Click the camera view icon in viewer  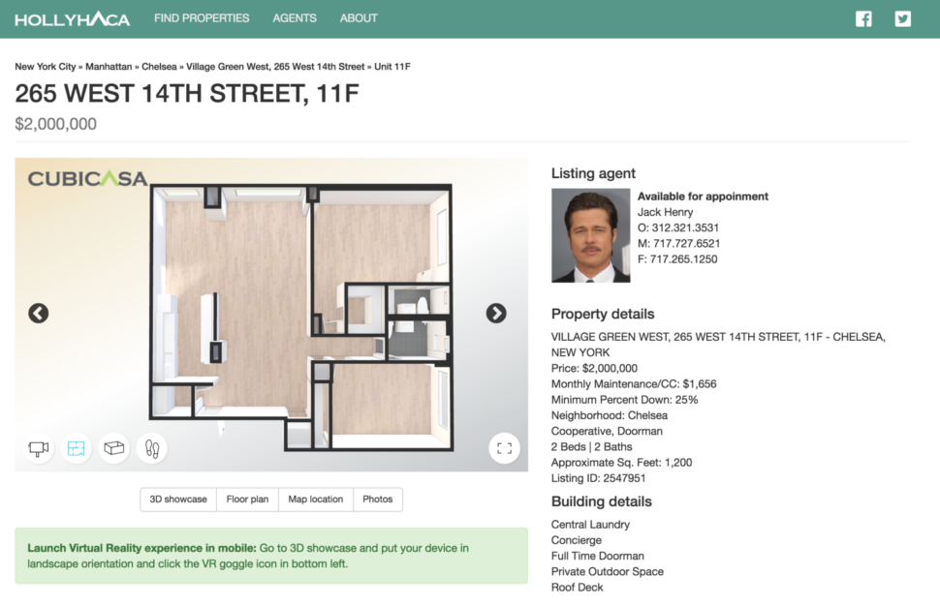click(39, 448)
